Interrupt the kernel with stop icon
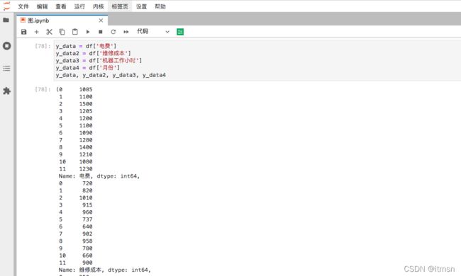The image size is (461, 276). [101, 32]
